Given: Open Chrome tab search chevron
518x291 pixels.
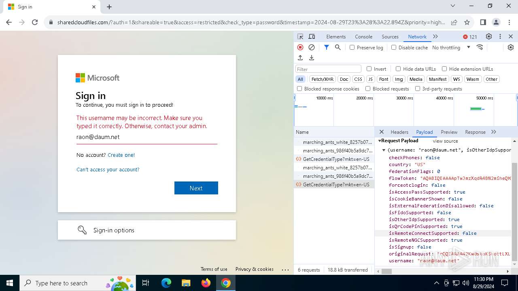Looking at the screenshot, I should coord(453,6).
